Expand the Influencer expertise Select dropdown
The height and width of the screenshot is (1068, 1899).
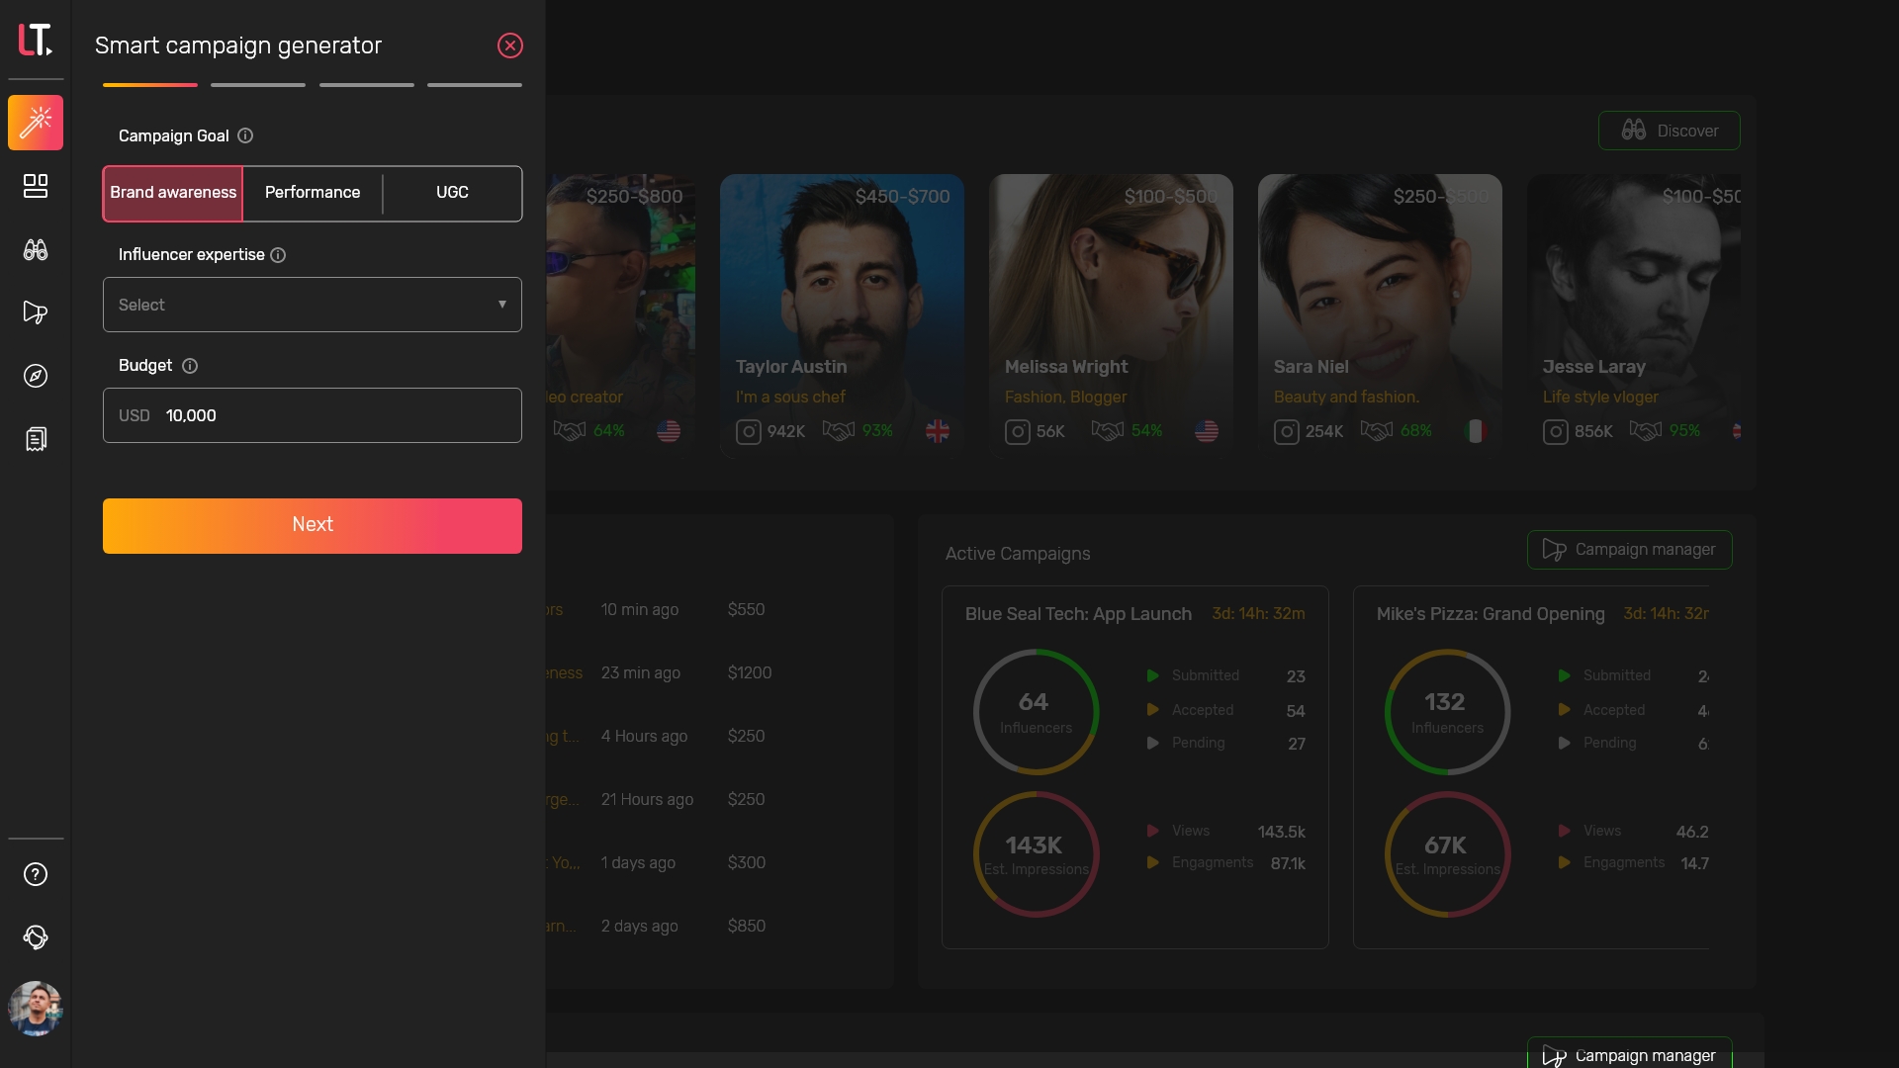(x=313, y=305)
